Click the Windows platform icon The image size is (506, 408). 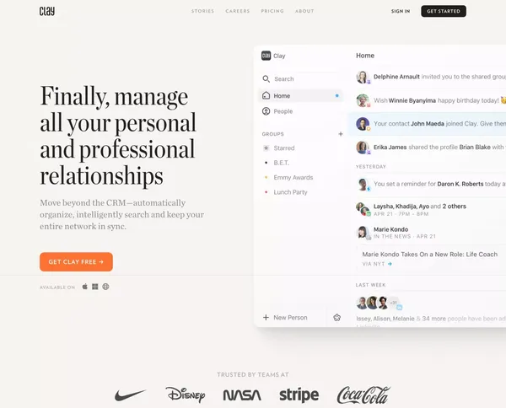click(94, 287)
